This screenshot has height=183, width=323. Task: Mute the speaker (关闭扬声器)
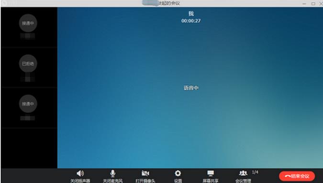tap(80, 176)
